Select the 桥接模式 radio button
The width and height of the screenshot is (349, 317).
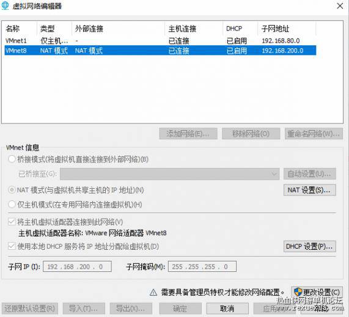click(x=12, y=159)
